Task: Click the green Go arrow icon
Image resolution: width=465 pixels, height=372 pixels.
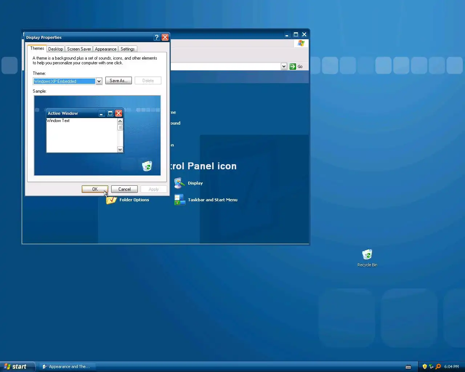Action: 293,66
